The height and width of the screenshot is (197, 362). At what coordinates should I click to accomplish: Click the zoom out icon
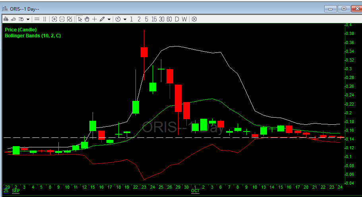click(62, 19)
